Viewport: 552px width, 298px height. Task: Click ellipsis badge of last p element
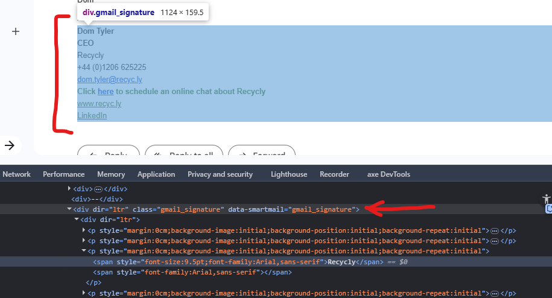pos(495,294)
